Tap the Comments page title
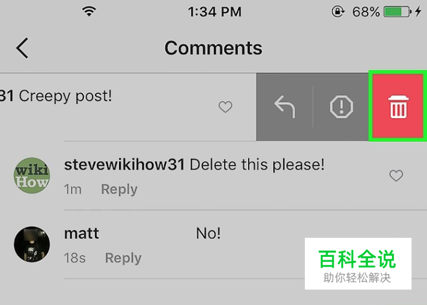Viewport: 427px width, 305px height. (x=213, y=48)
